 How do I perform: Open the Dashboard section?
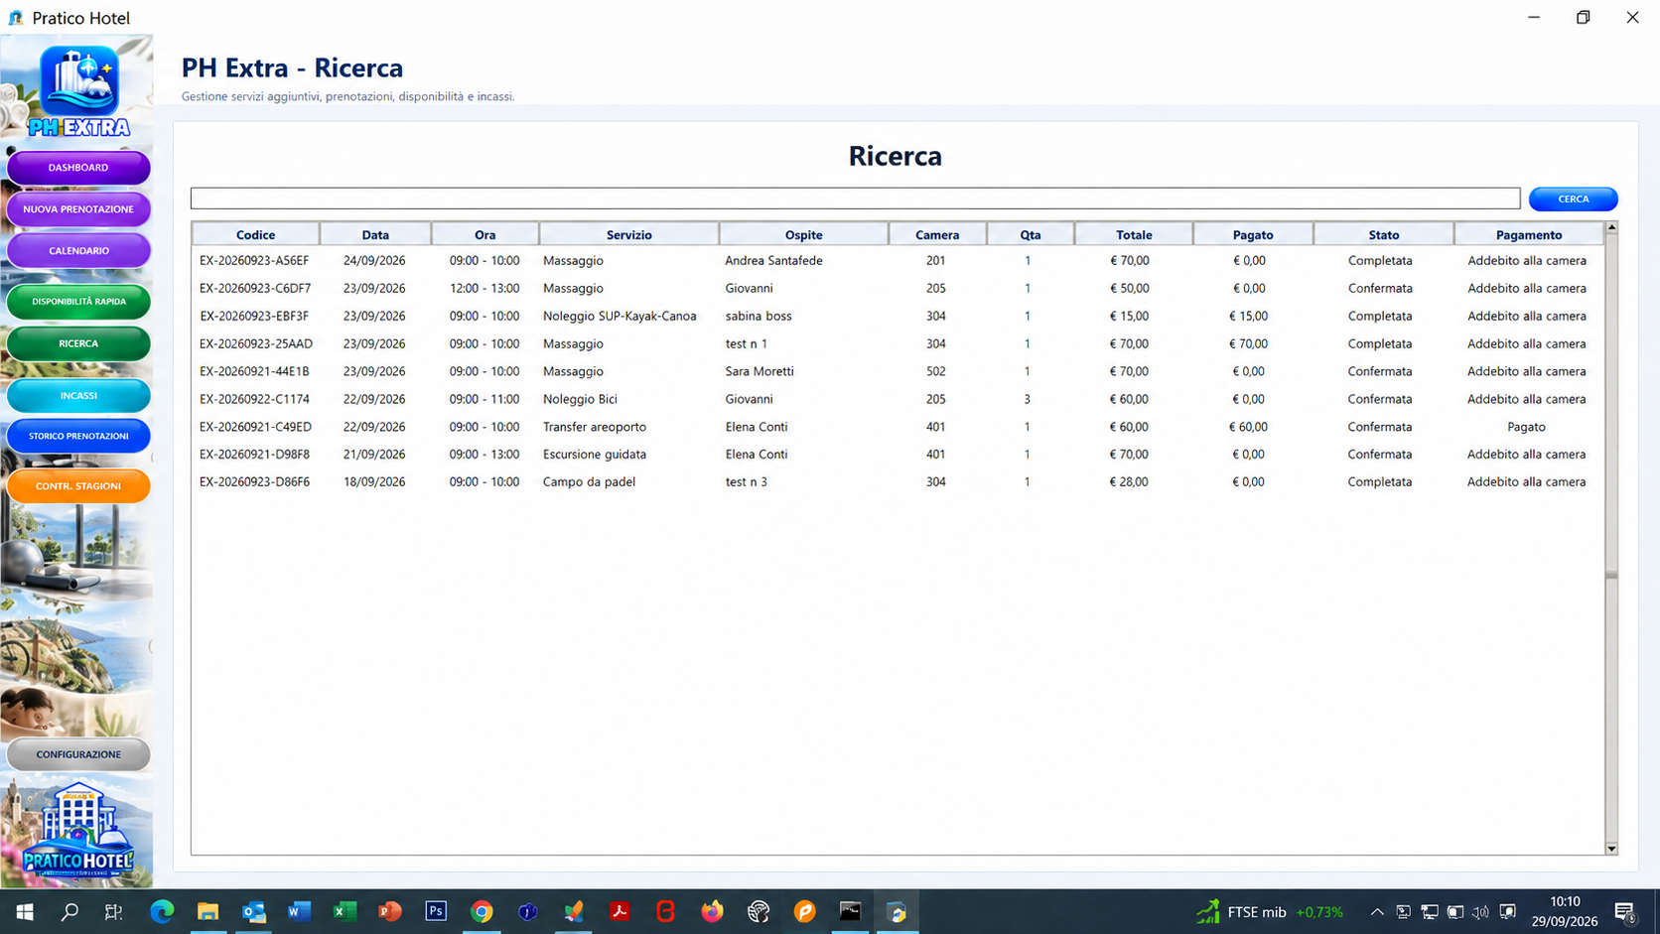click(78, 168)
